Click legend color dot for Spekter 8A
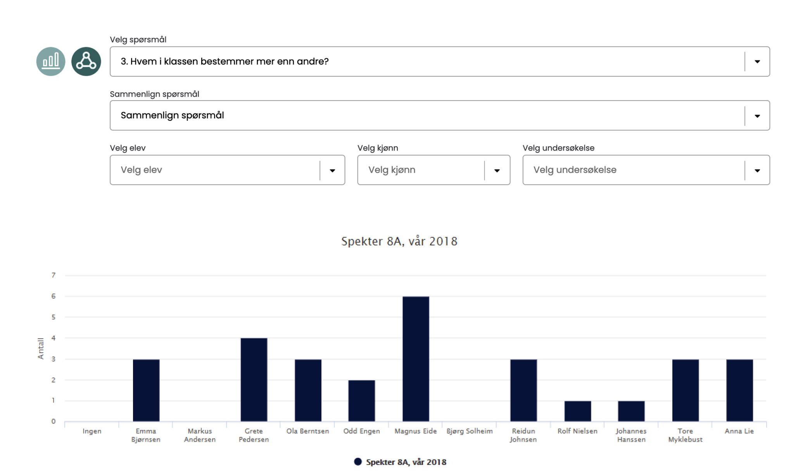798x473 pixels. coord(358,462)
